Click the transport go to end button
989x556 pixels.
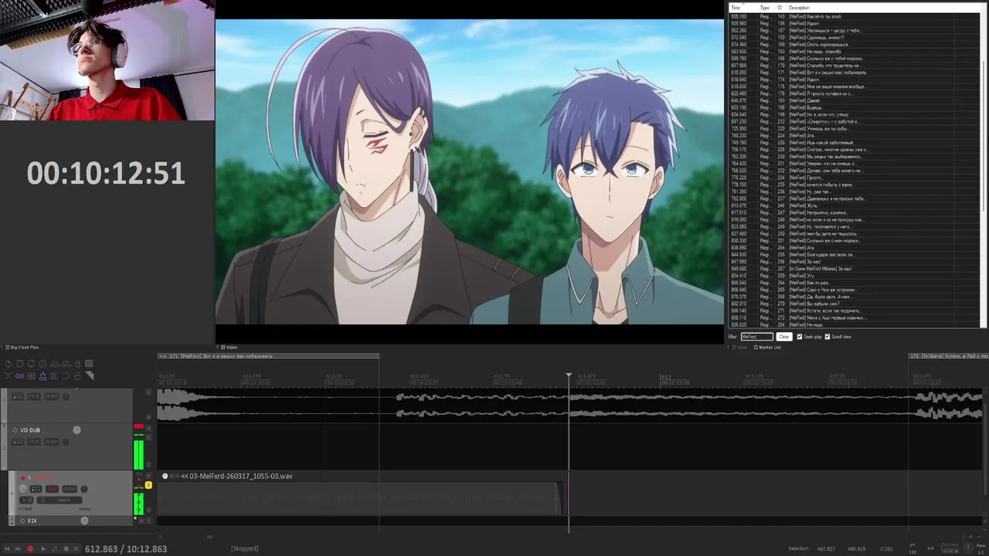click(18, 549)
